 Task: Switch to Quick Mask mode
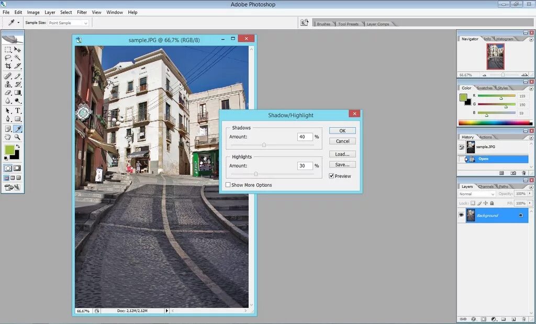[x=17, y=168]
